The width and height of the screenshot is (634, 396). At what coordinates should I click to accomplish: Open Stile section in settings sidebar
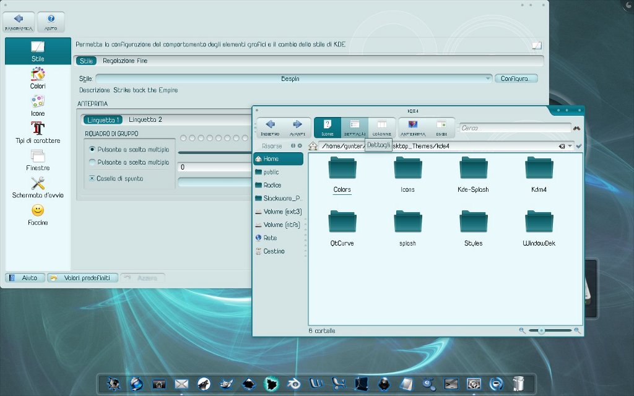(x=38, y=51)
